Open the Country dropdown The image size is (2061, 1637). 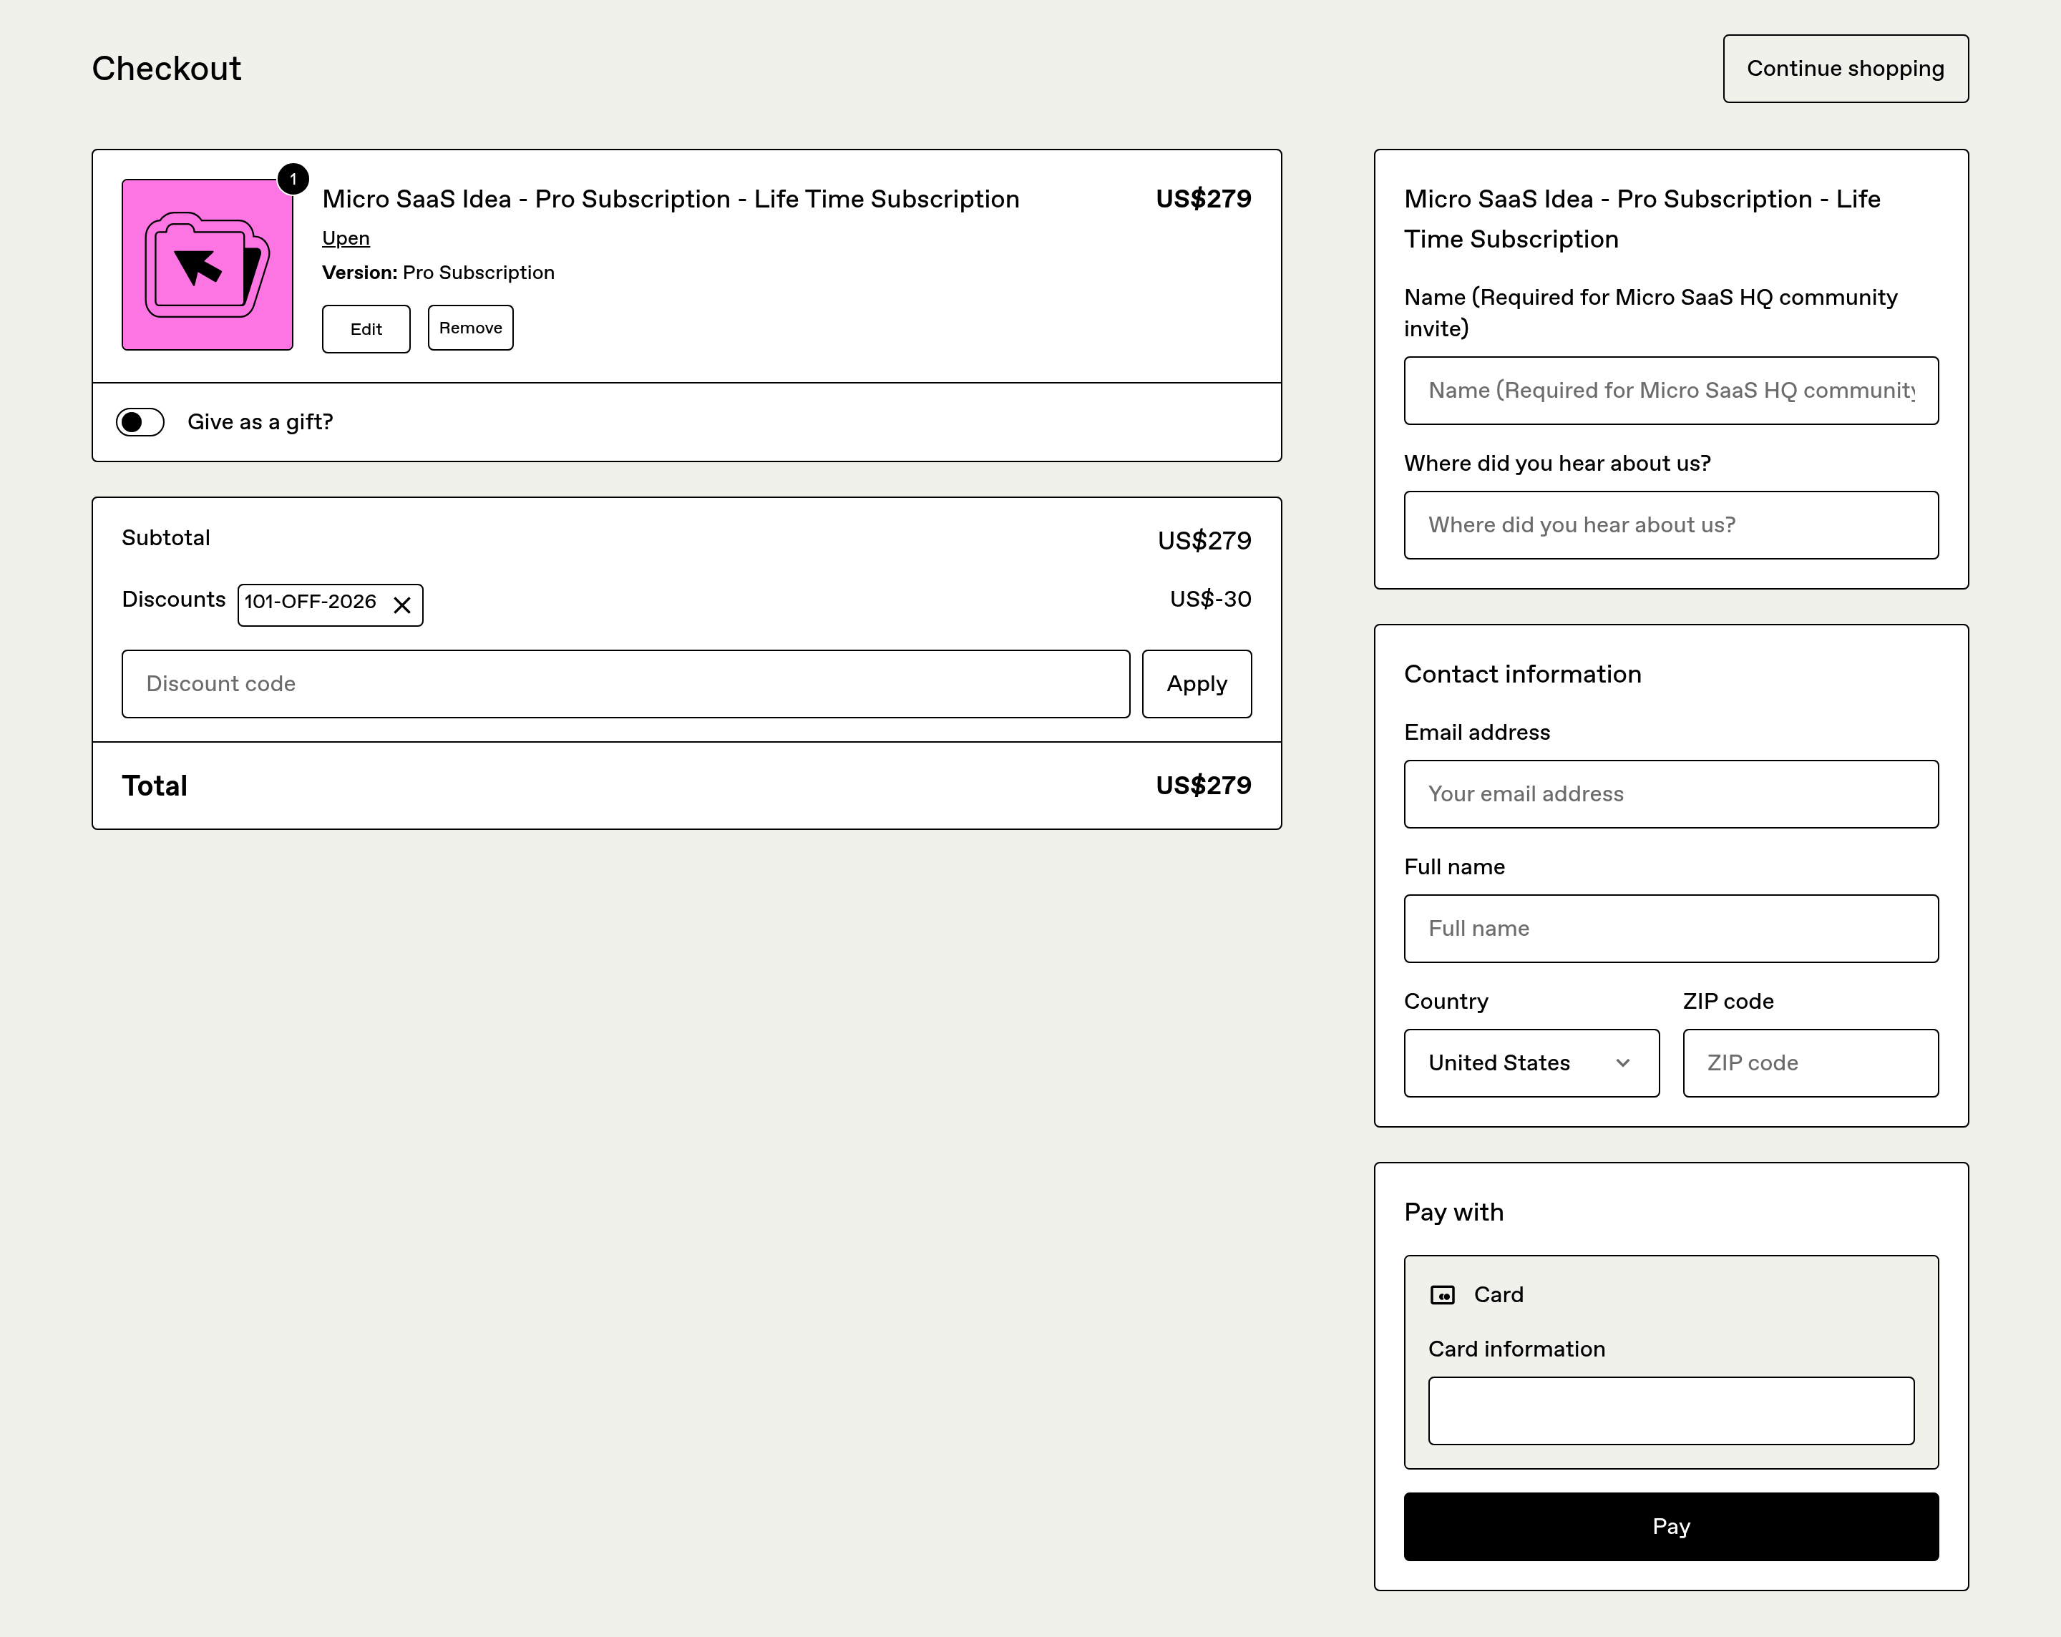pyautogui.click(x=1531, y=1062)
